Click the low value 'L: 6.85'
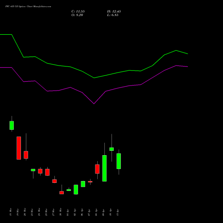Image resolution: width=223 pixels, height=223 pixels. pos(113,15)
